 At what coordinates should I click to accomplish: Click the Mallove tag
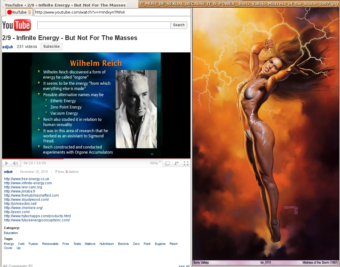pyautogui.click(x=90, y=244)
